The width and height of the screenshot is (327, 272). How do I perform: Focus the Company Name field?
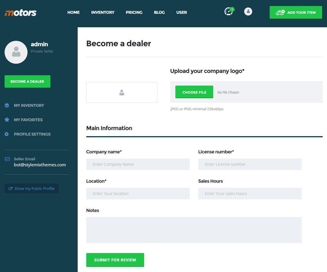point(138,164)
